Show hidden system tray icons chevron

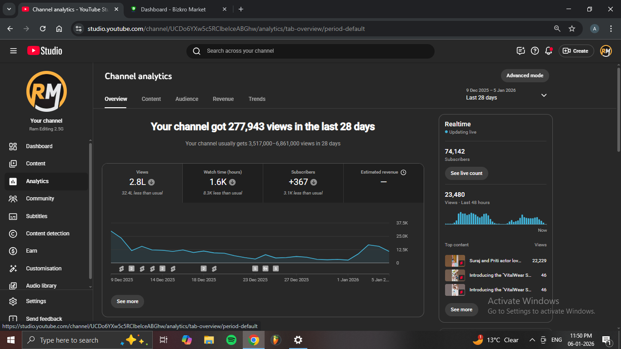tap(532, 340)
